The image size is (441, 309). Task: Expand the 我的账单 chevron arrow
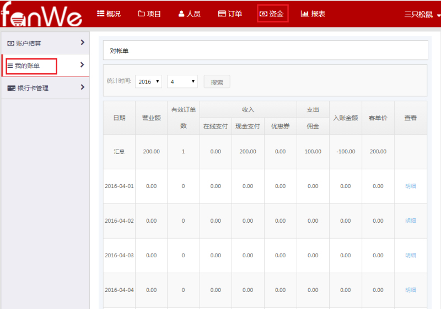[82, 65]
